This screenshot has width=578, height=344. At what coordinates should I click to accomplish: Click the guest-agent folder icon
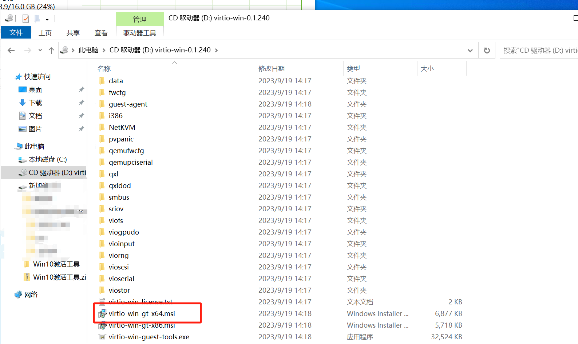(102, 104)
